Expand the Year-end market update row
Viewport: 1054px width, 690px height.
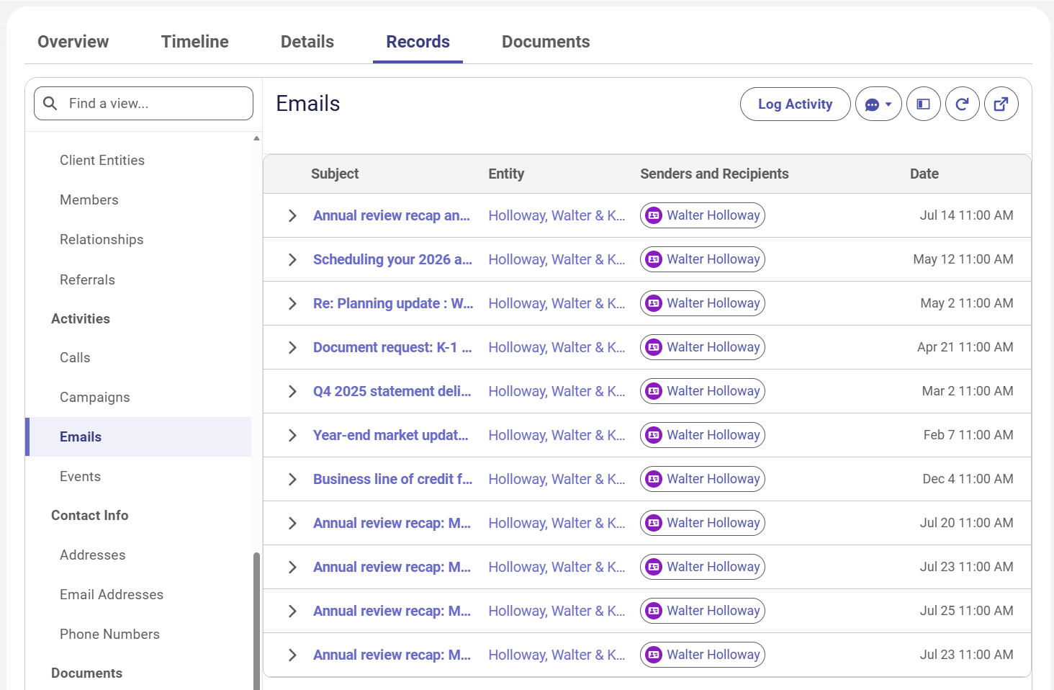(292, 435)
